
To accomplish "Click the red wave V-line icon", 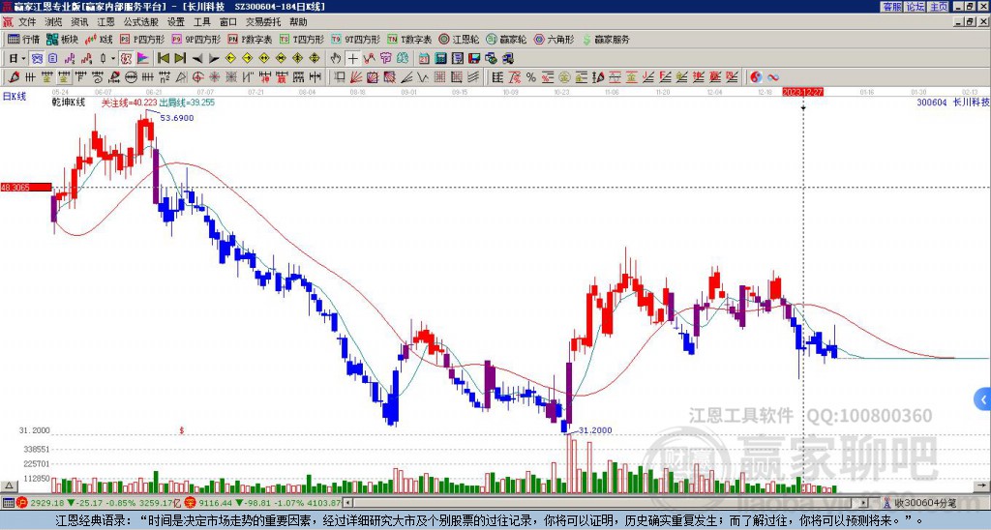I will 369,58.
